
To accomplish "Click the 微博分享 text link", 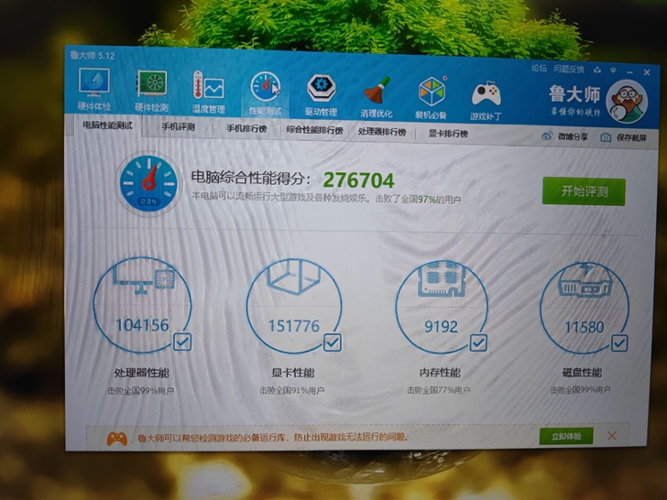I will (x=573, y=136).
